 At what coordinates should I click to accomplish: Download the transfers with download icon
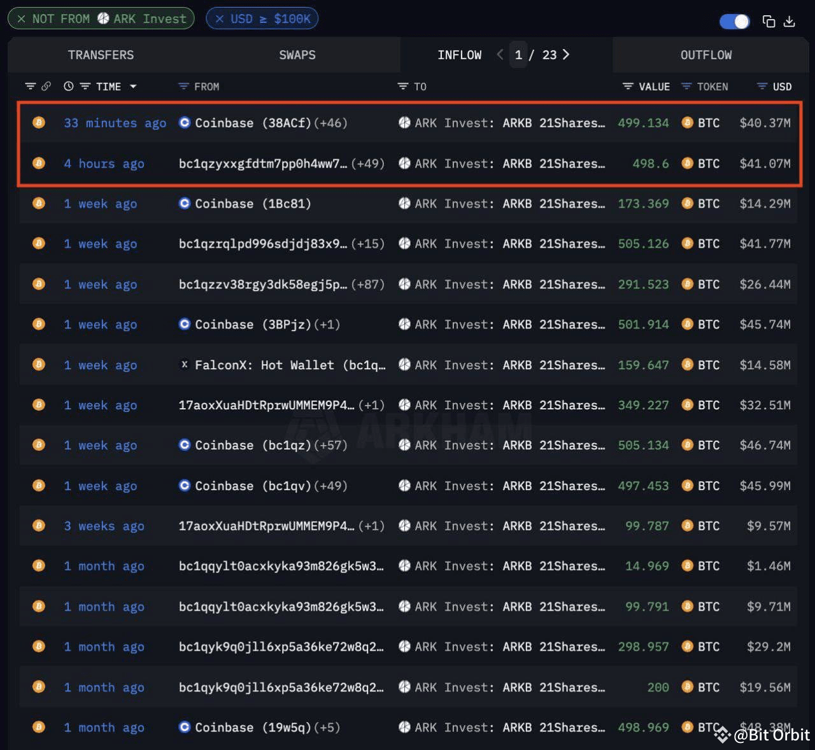point(790,22)
